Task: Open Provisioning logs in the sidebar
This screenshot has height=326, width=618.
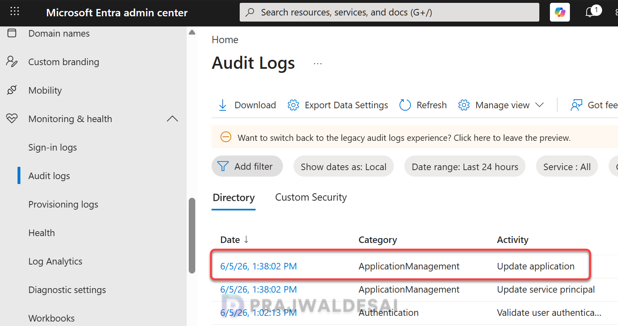Action: [x=63, y=204]
